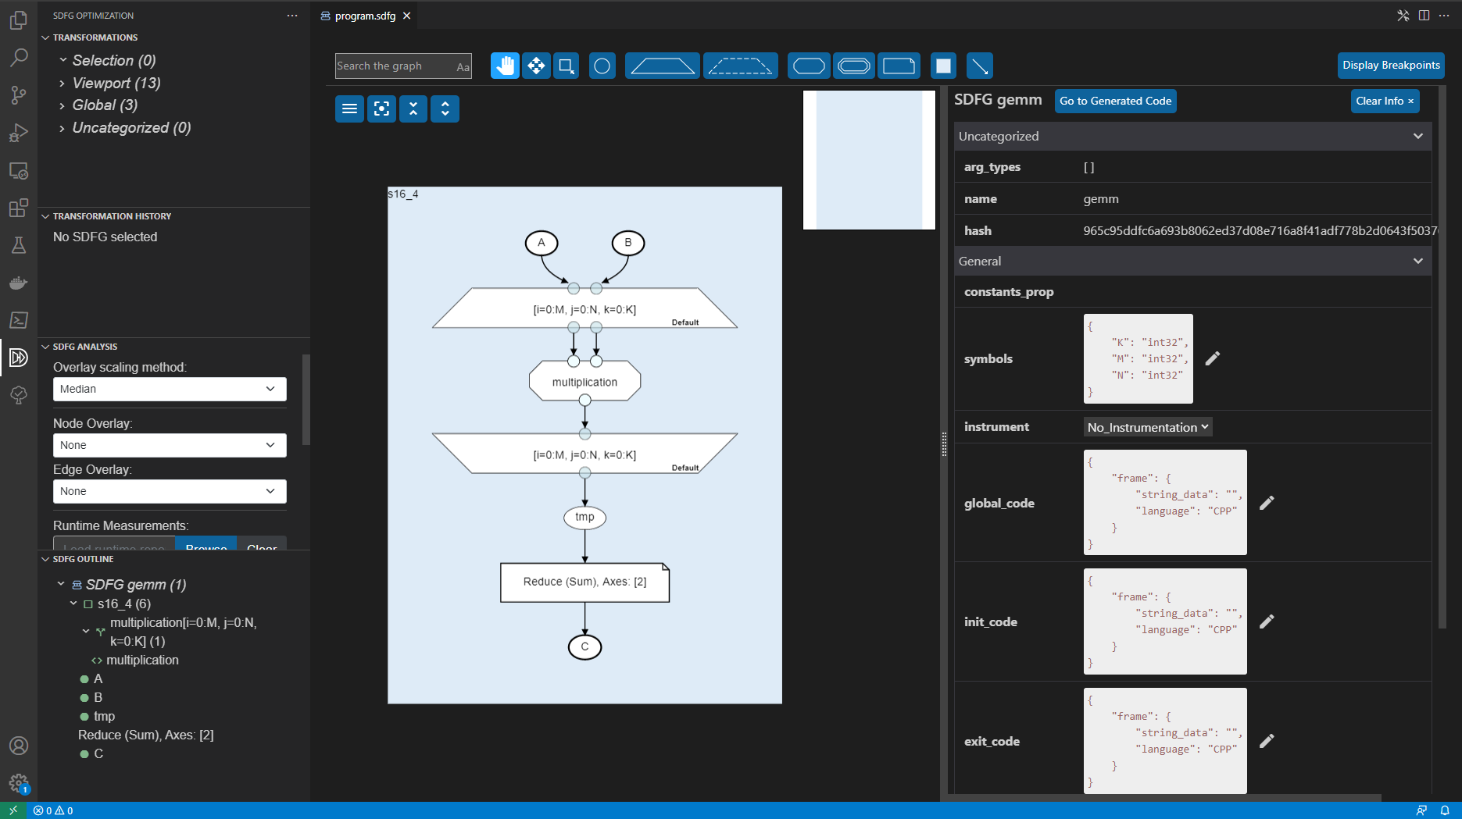Click Display Breakpoints button
The height and width of the screenshot is (819, 1462).
click(1391, 66)
